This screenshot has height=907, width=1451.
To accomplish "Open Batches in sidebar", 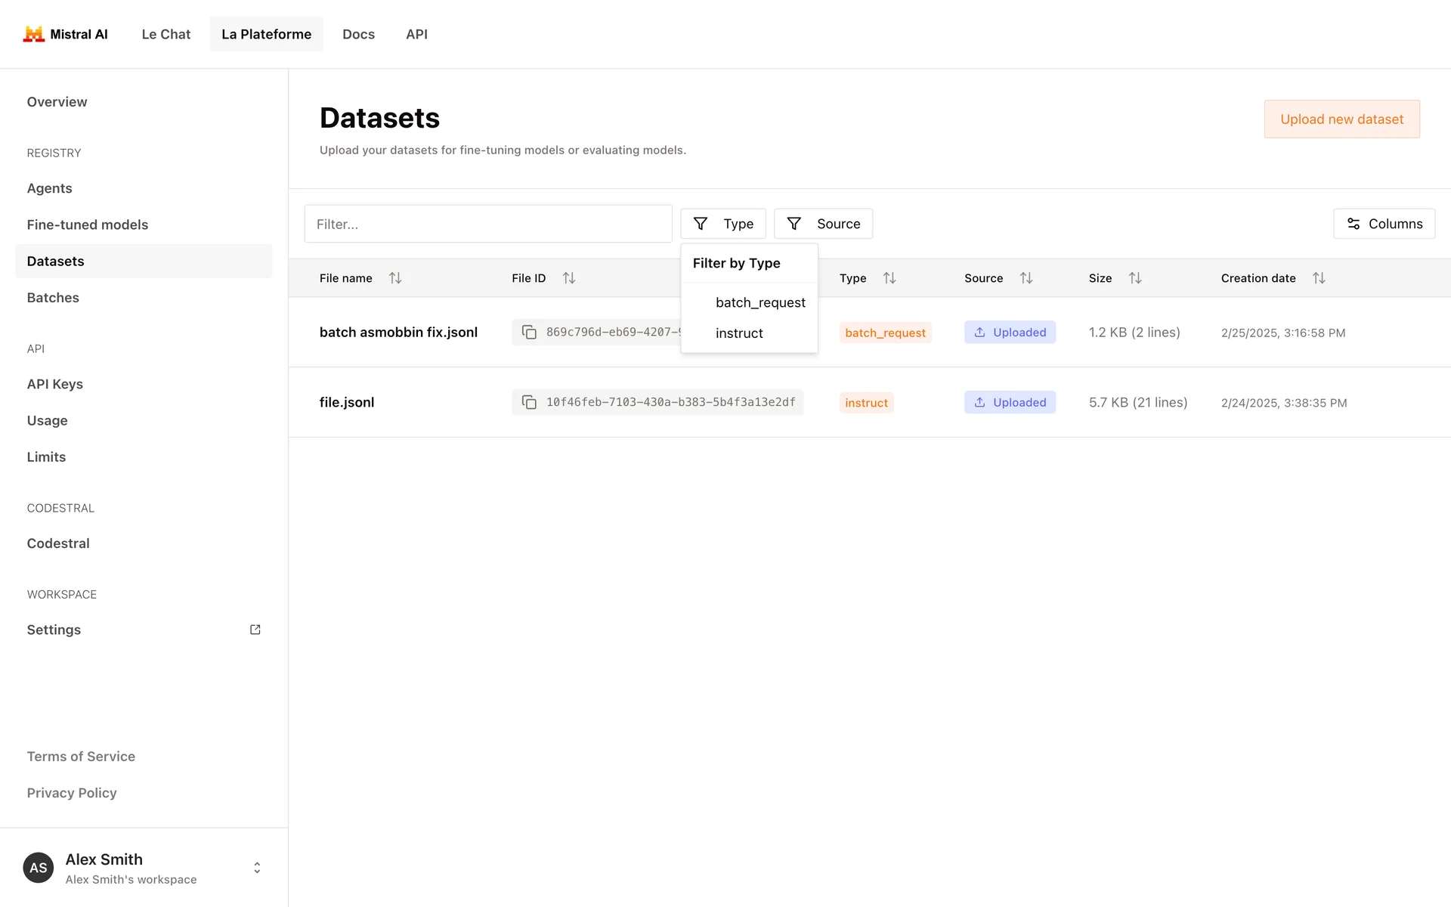I will [53, 298].
